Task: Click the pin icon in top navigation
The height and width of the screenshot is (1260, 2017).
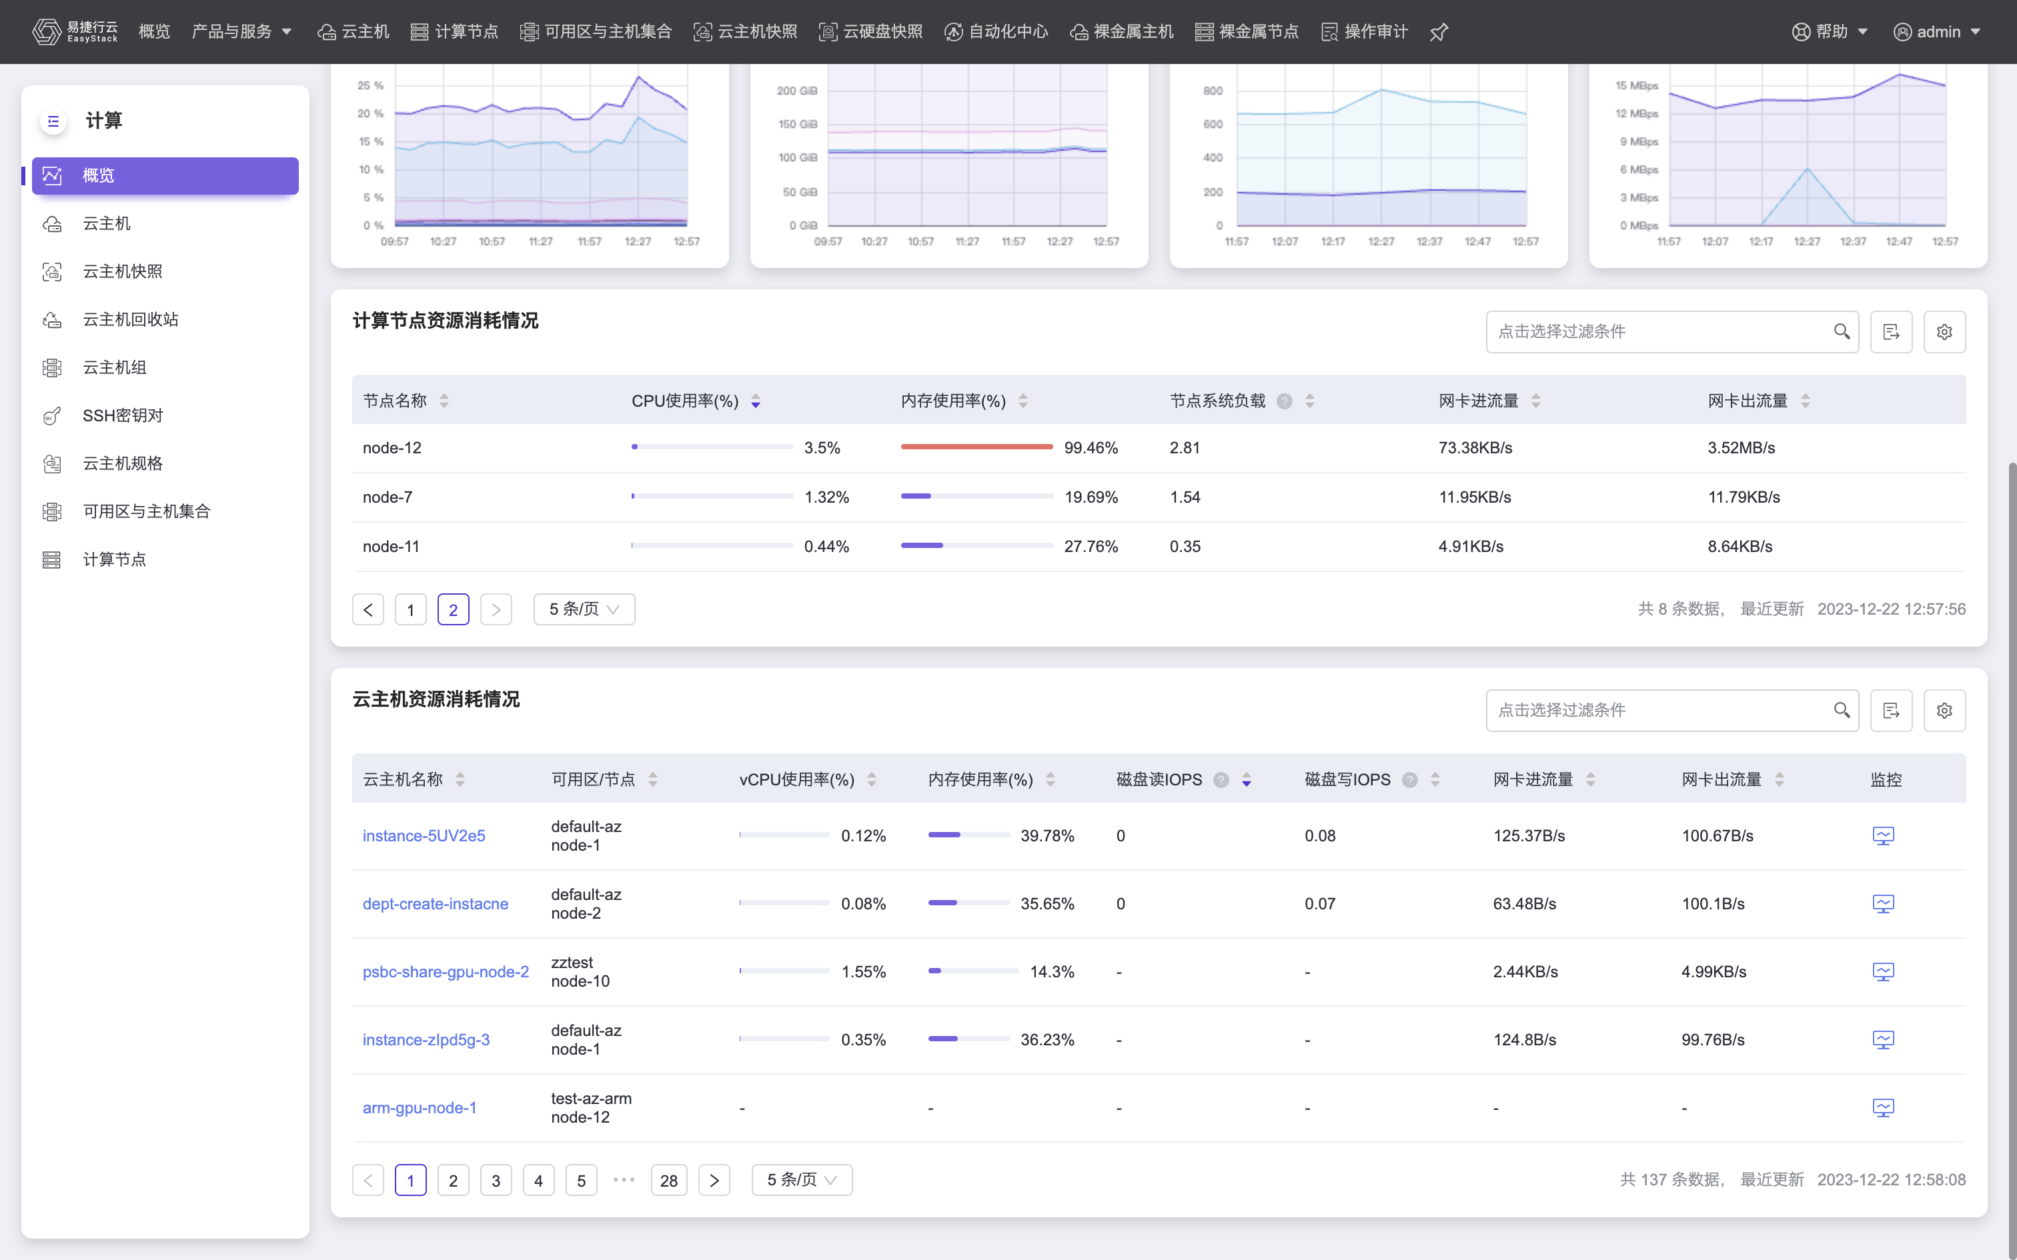Action: point(1439,32)
